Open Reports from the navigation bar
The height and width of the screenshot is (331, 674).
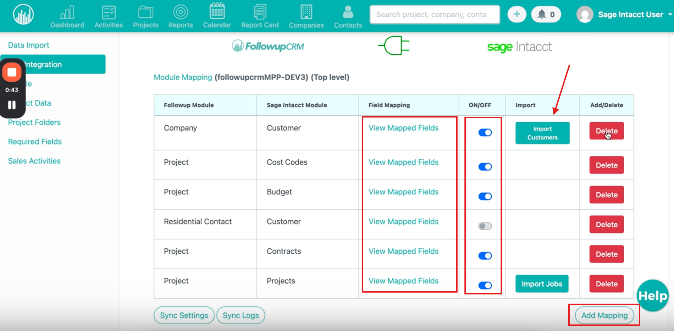click(181, 17)
